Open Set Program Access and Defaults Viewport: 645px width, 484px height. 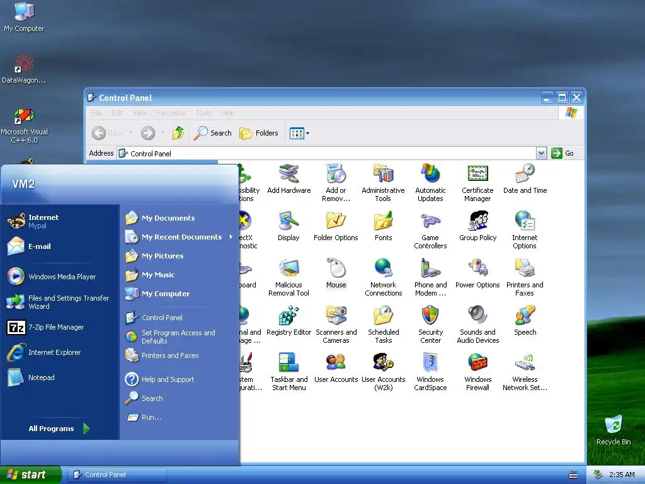coord(170,337)
